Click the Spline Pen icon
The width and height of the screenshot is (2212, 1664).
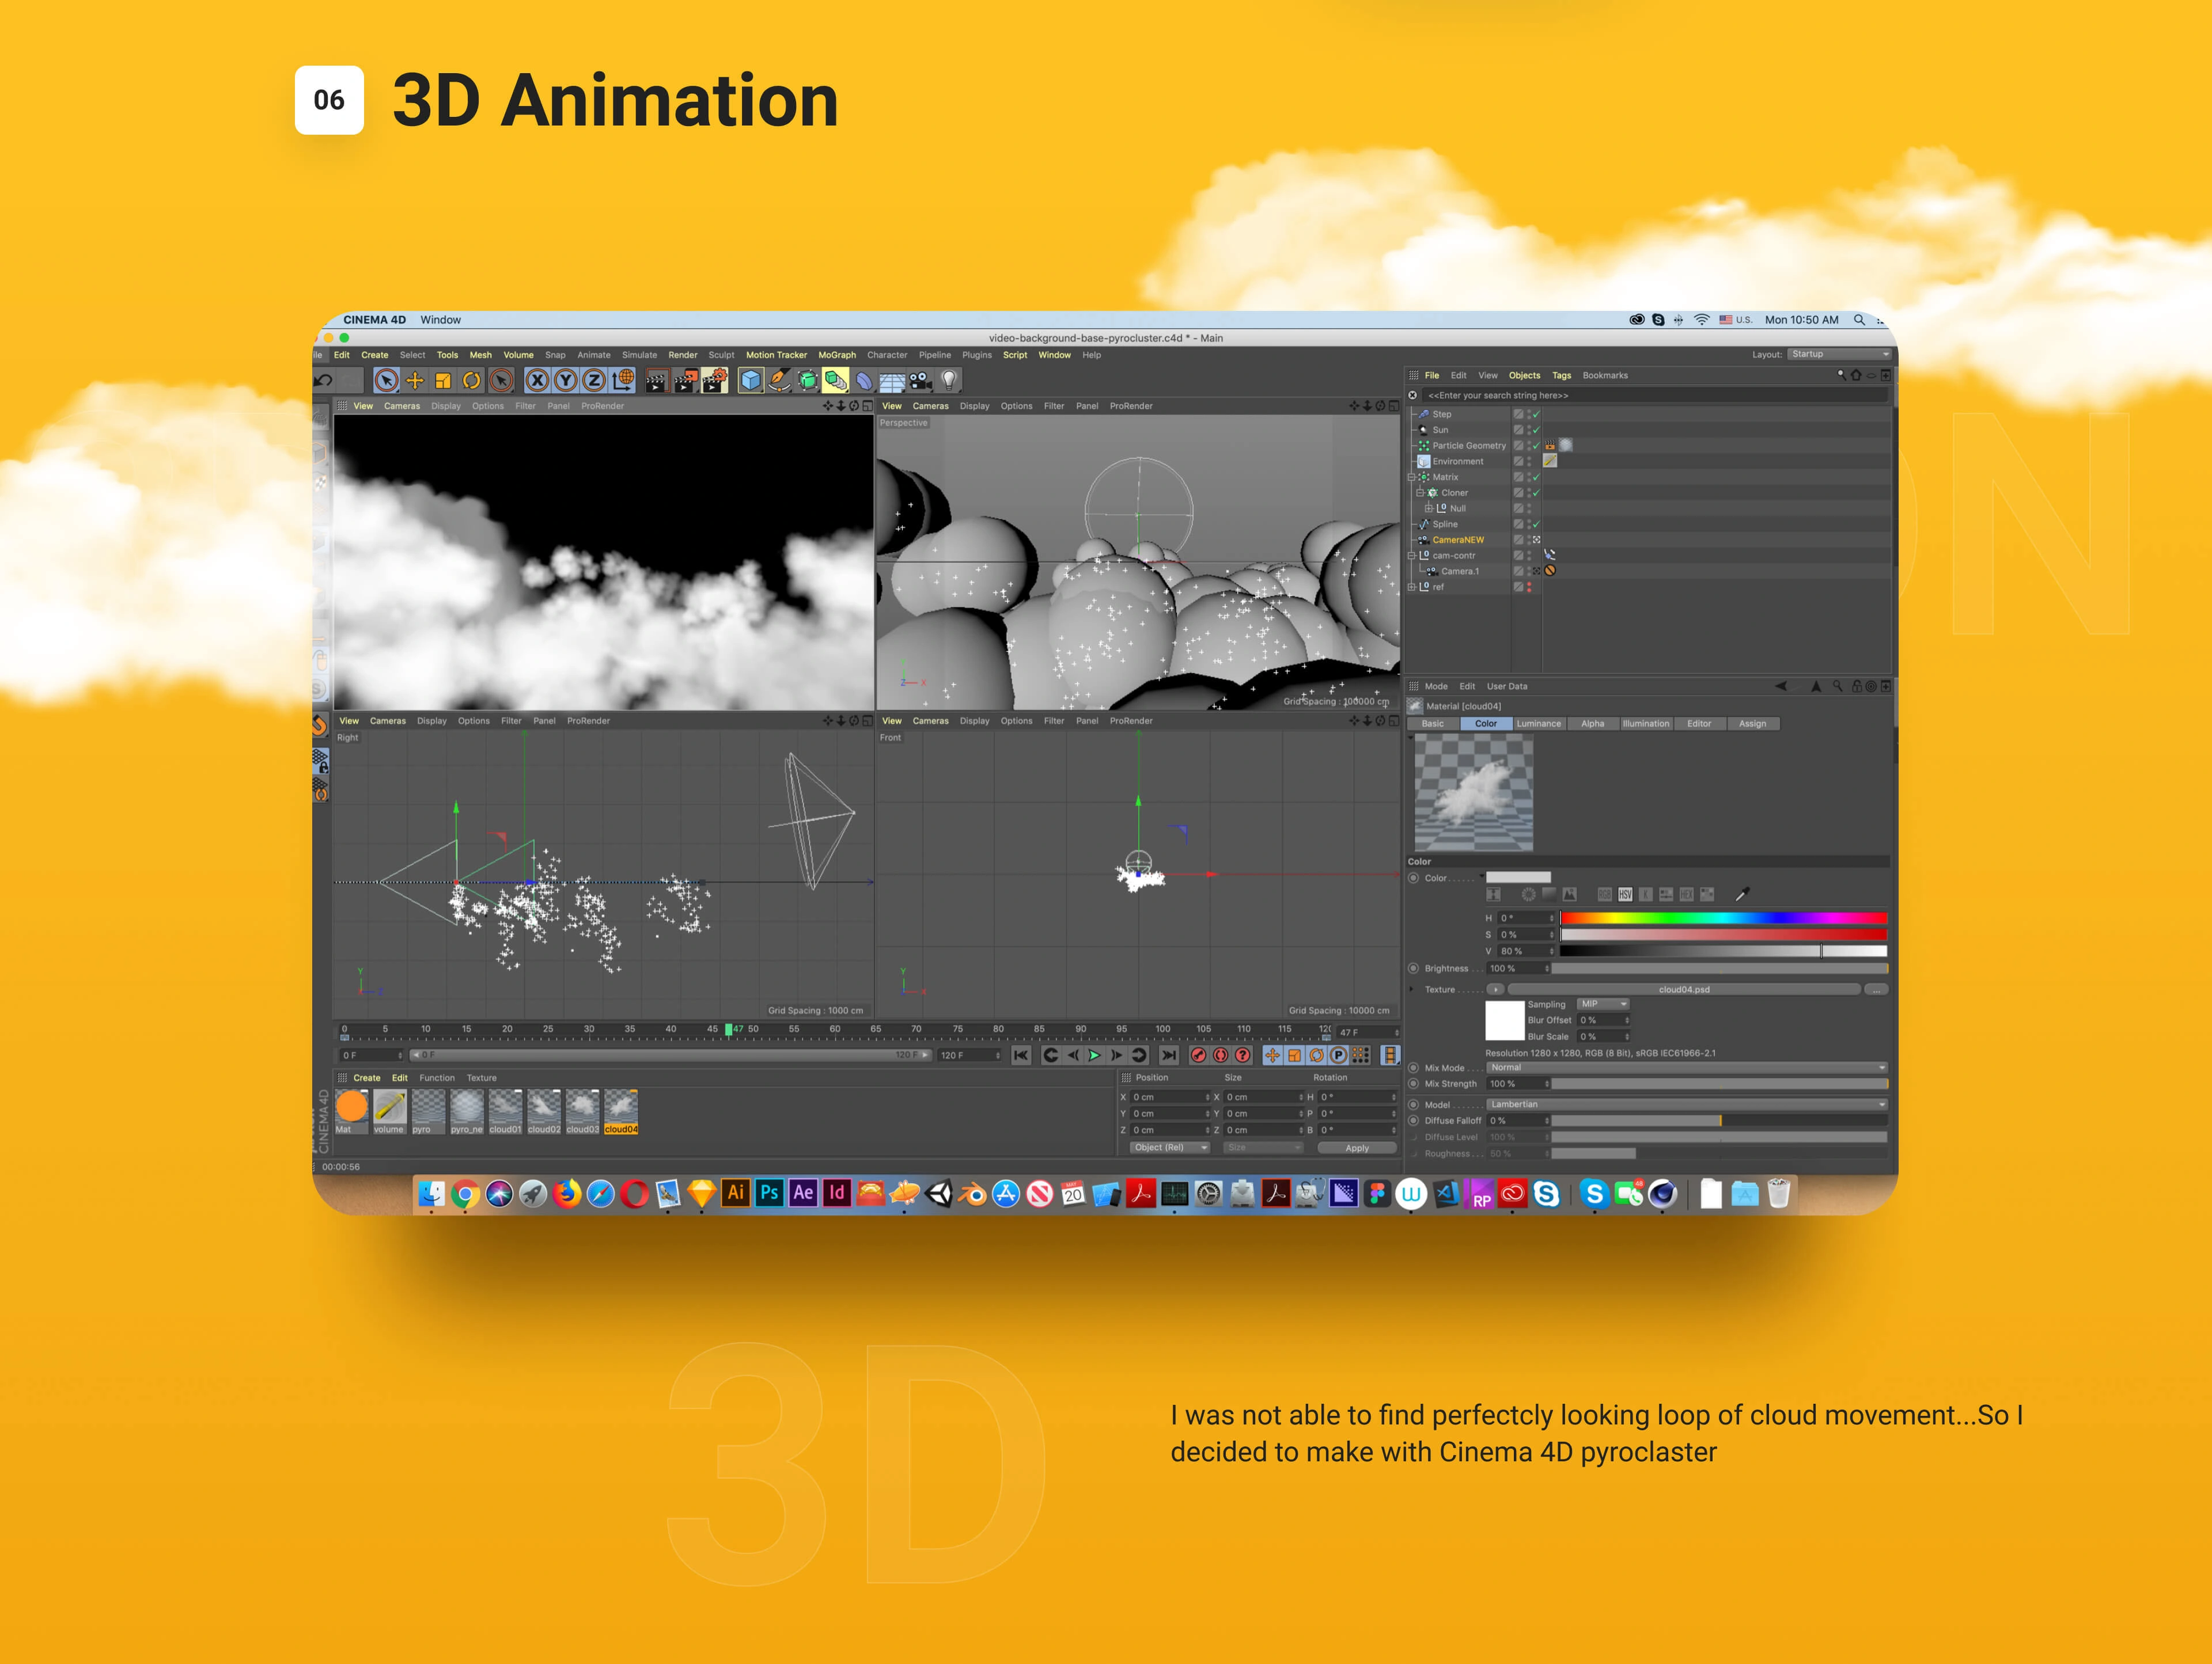pos(779,380)
